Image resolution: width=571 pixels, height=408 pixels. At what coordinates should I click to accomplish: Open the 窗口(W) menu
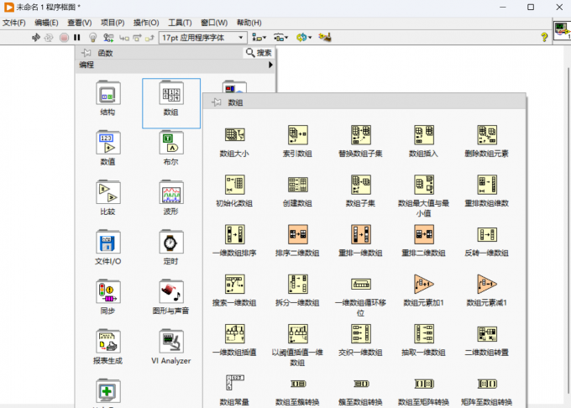click(x=214, y=23)
